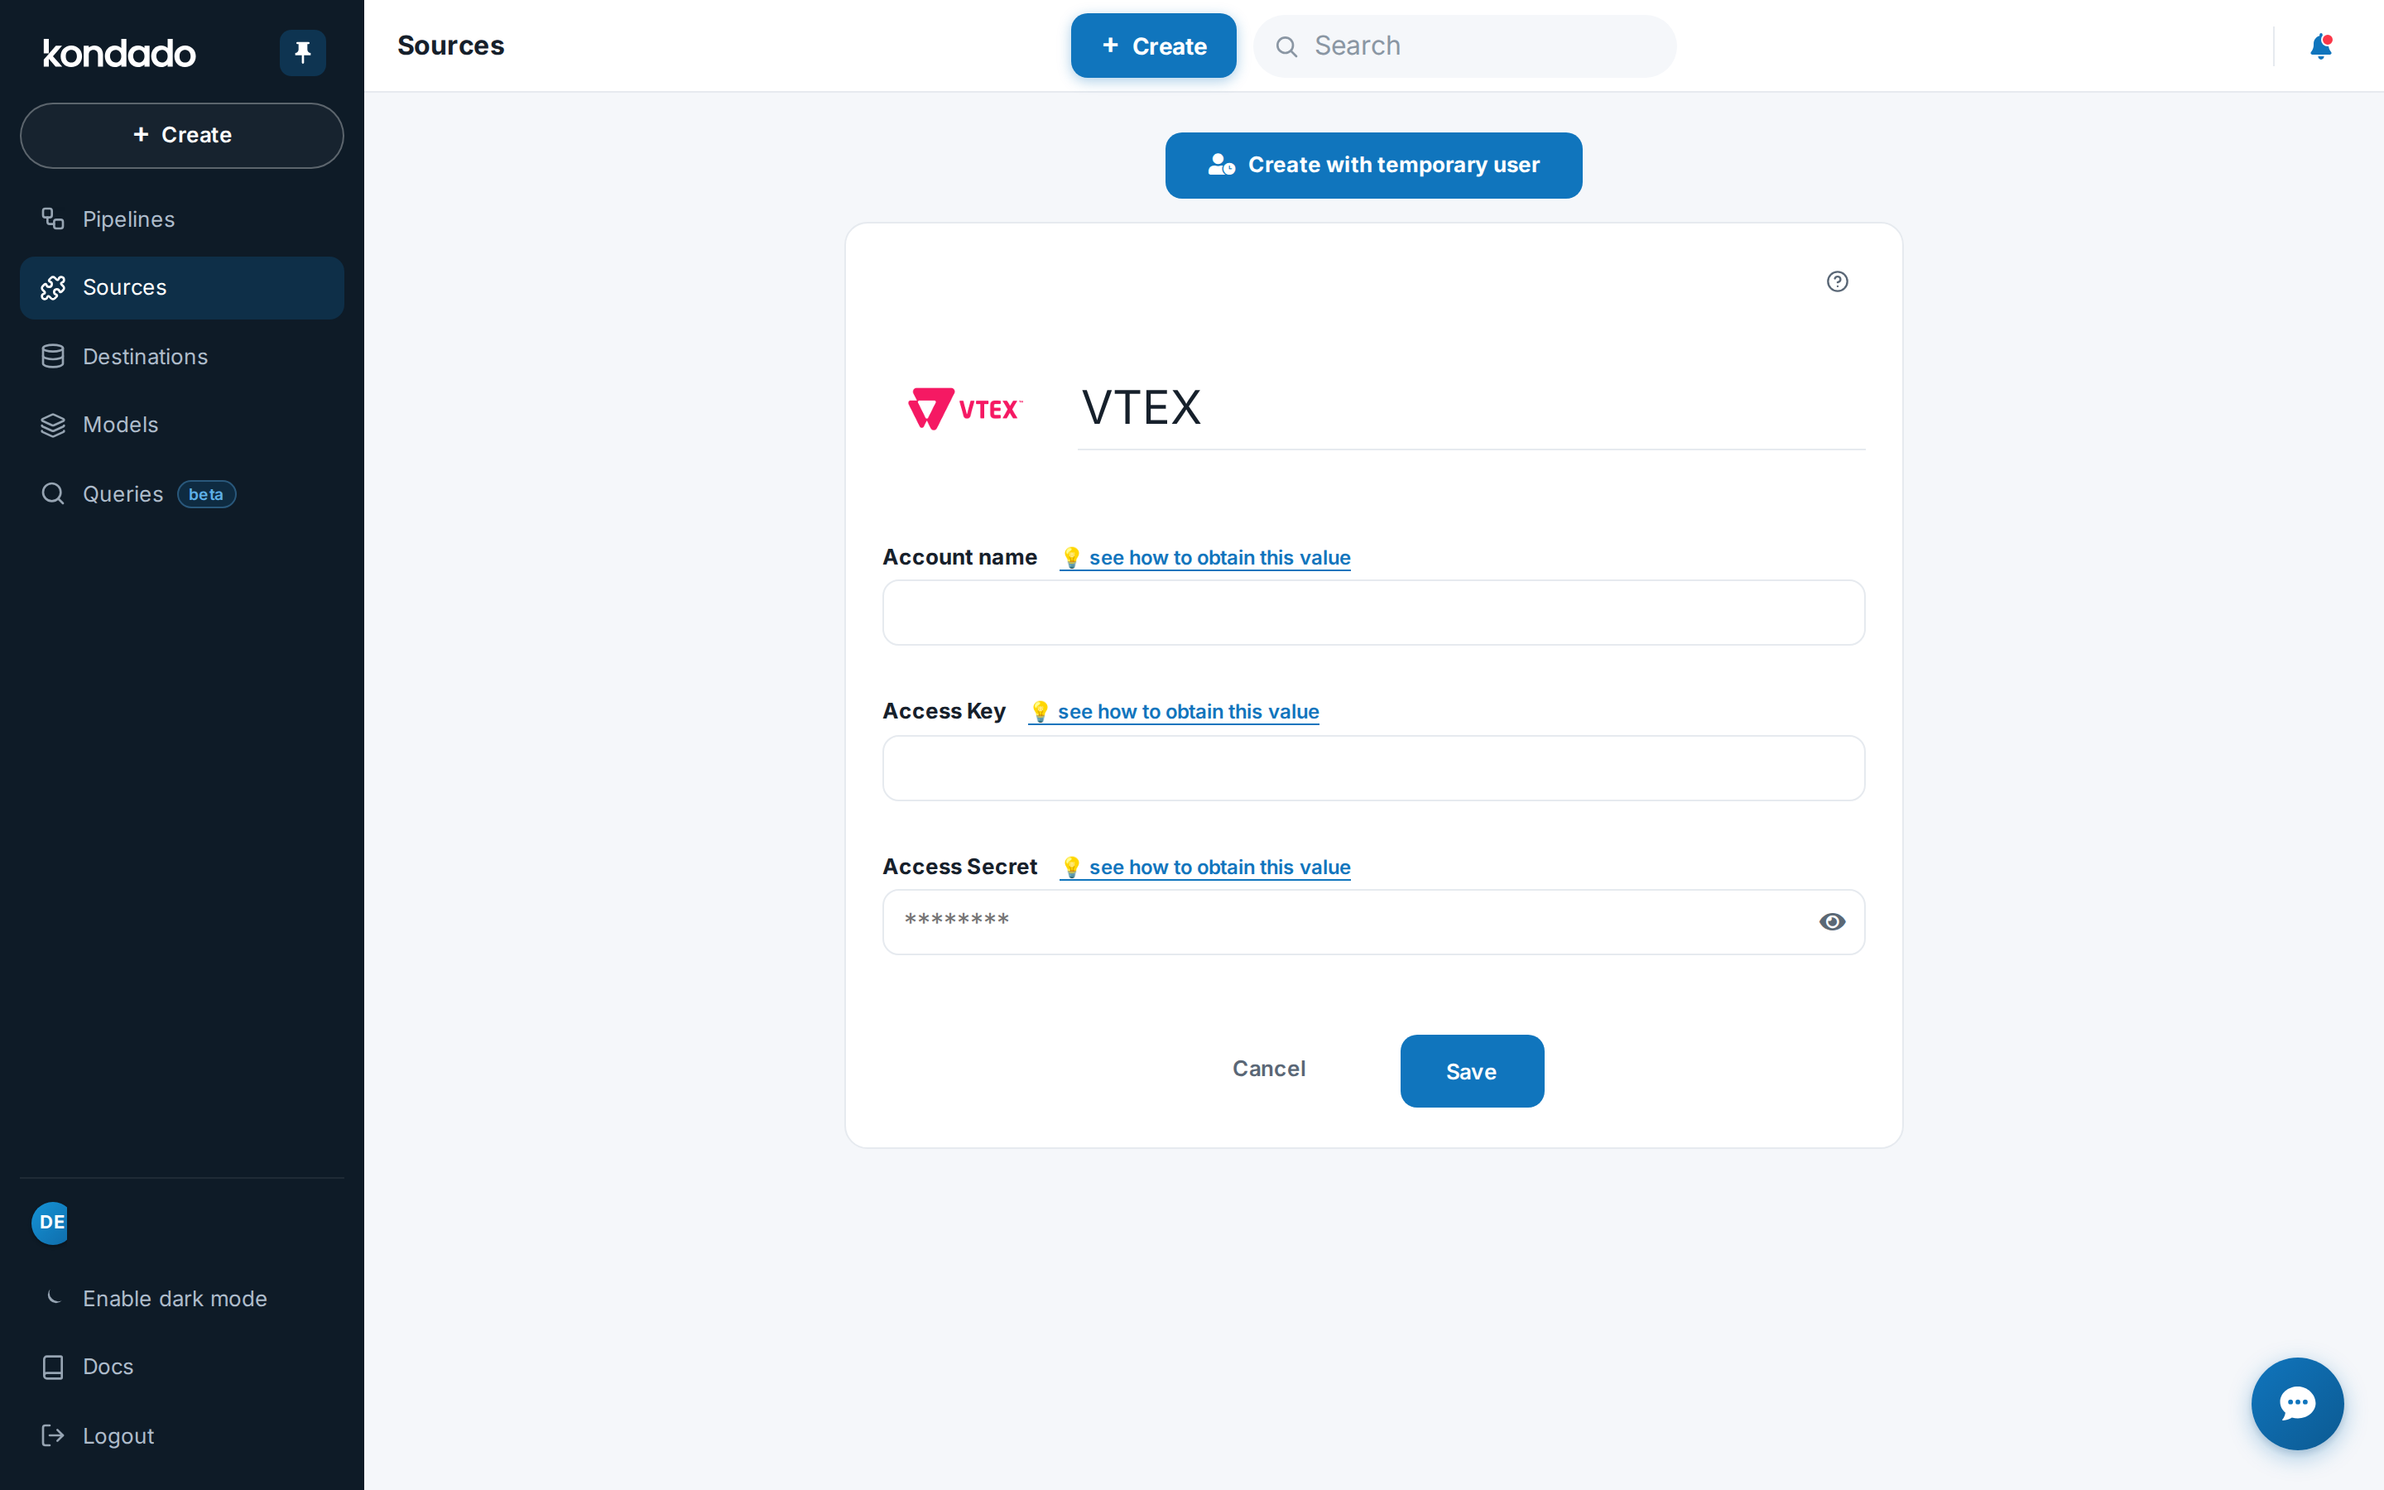Click the Kondado logo
This screenshot has width=2384, height=1490.
pos(119,53)
